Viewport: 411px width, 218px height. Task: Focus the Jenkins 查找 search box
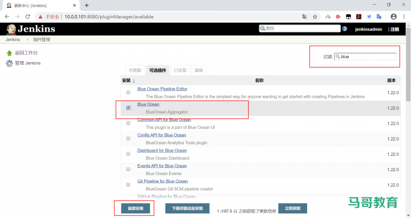click(x=300, y=28)
